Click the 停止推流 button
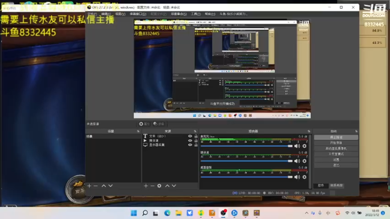390x219 pixels. pyautogui.click(x=336, y=137)
